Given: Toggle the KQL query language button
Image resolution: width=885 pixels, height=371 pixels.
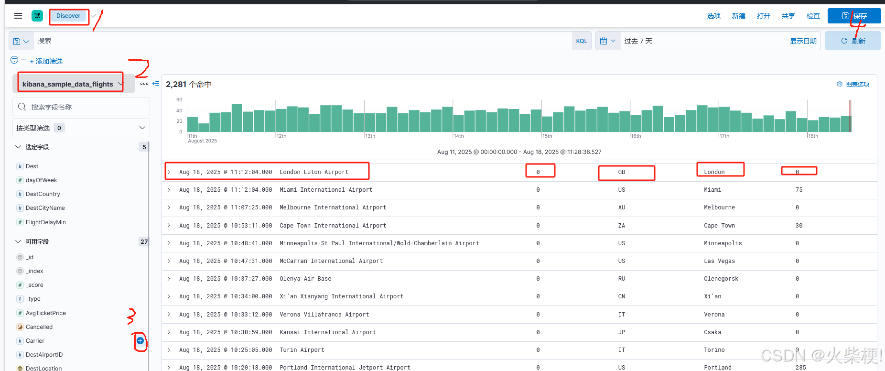Looking at the screenshot, I should click(x=582, y=41).
